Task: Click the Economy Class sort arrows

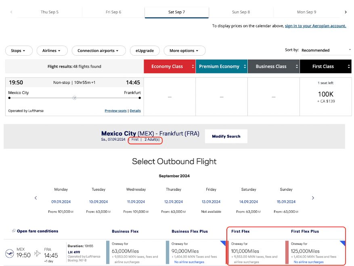Action: point(193,66)
